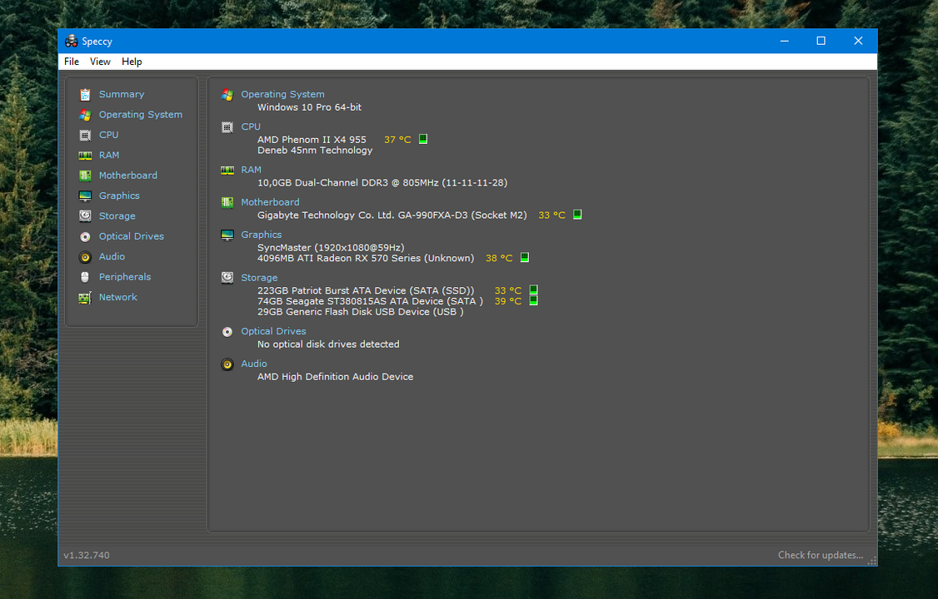Click the Storage heading link in summary
Viewport: 938px width, 599px height.
(x=259, y=278)
